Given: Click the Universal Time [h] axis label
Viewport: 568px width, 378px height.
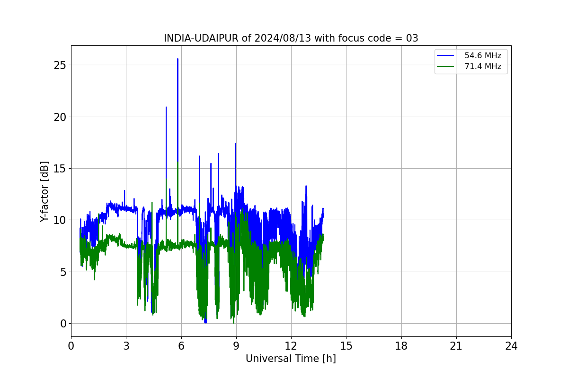Looking at the screenshot, I should click(291, 359).
